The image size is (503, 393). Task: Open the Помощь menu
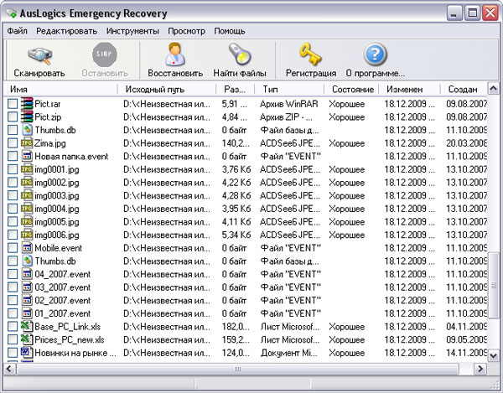click(230, 31)
